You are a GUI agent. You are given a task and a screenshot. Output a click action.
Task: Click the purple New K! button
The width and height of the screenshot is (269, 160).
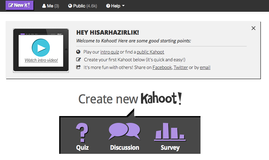[20, 5]
